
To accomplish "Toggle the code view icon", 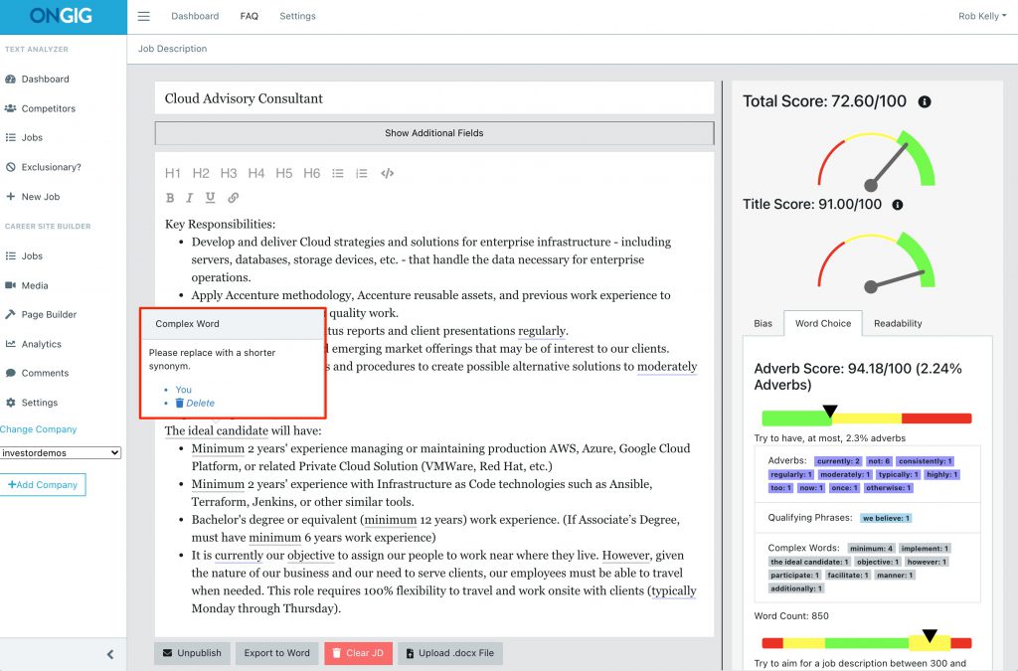I will click(388, 173).
